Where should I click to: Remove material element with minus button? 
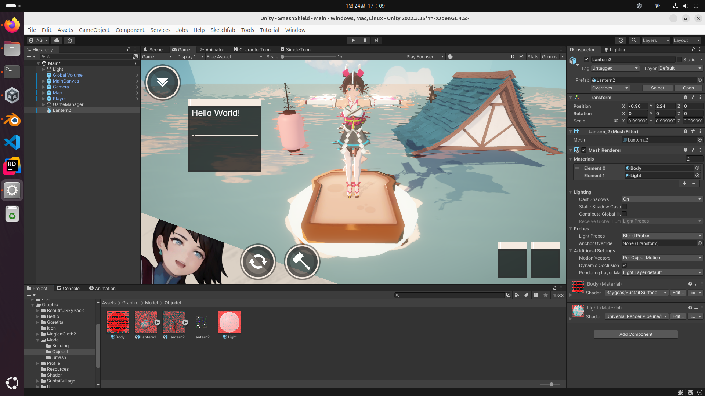(x=694, y=183)
